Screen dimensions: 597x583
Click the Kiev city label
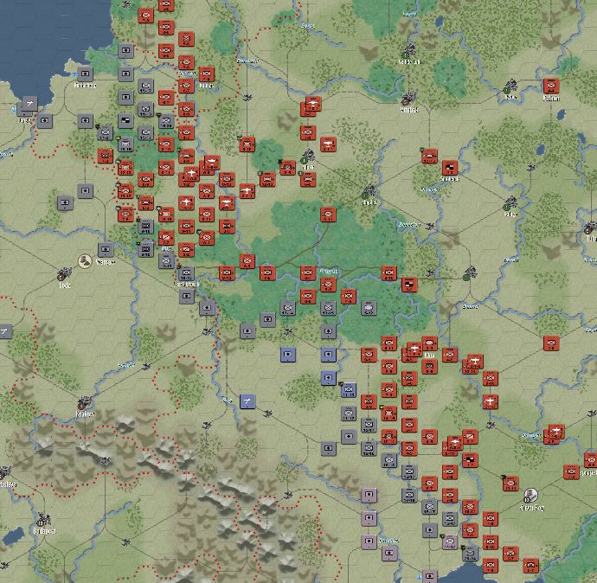tap(429, 355)
